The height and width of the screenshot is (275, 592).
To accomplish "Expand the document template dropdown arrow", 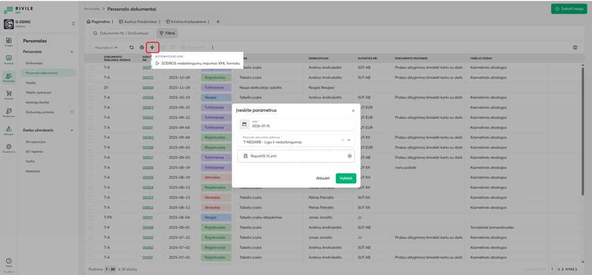I will point(349,140).
